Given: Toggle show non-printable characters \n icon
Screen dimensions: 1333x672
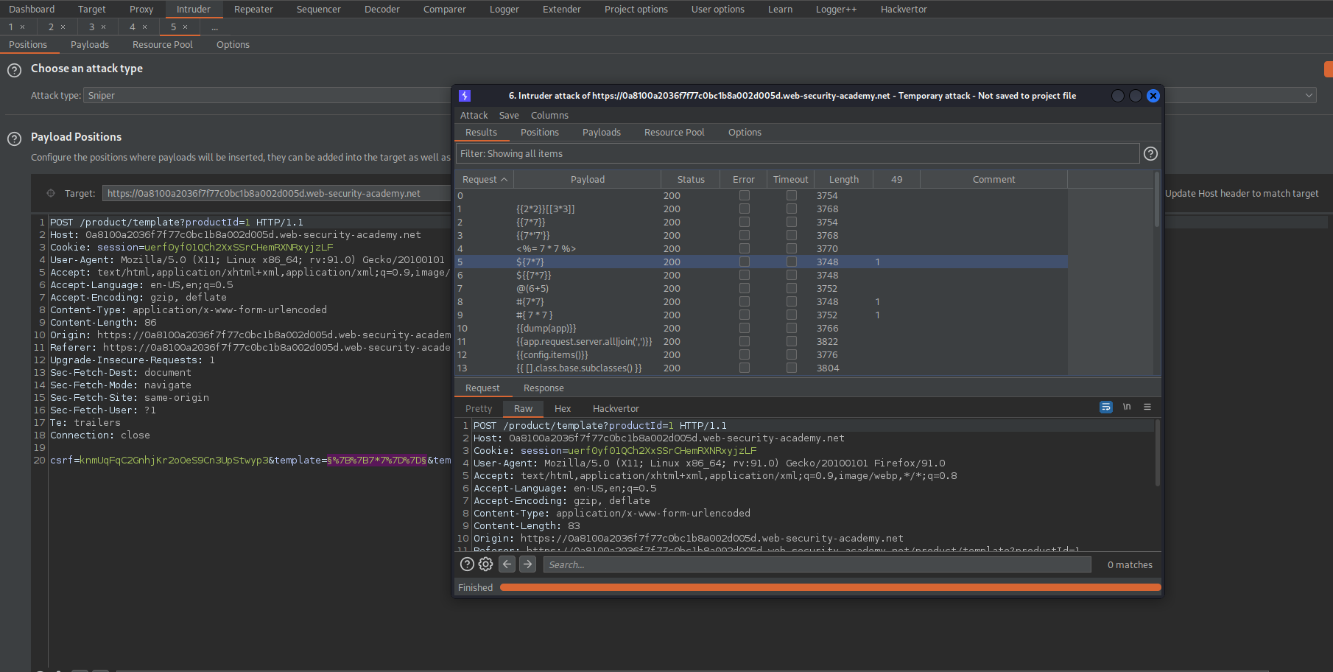Looking at the screenshot, I should click(x=1127, y=407).
